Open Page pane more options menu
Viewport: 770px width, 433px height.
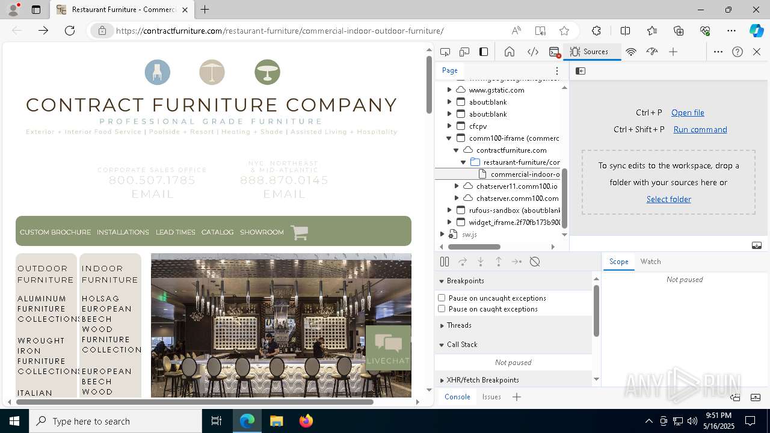557,70
